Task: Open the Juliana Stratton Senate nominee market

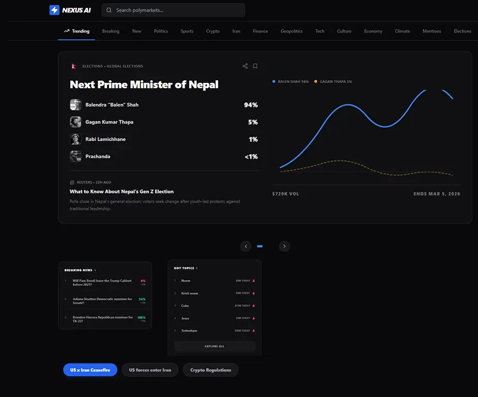Action: point(105,301)
